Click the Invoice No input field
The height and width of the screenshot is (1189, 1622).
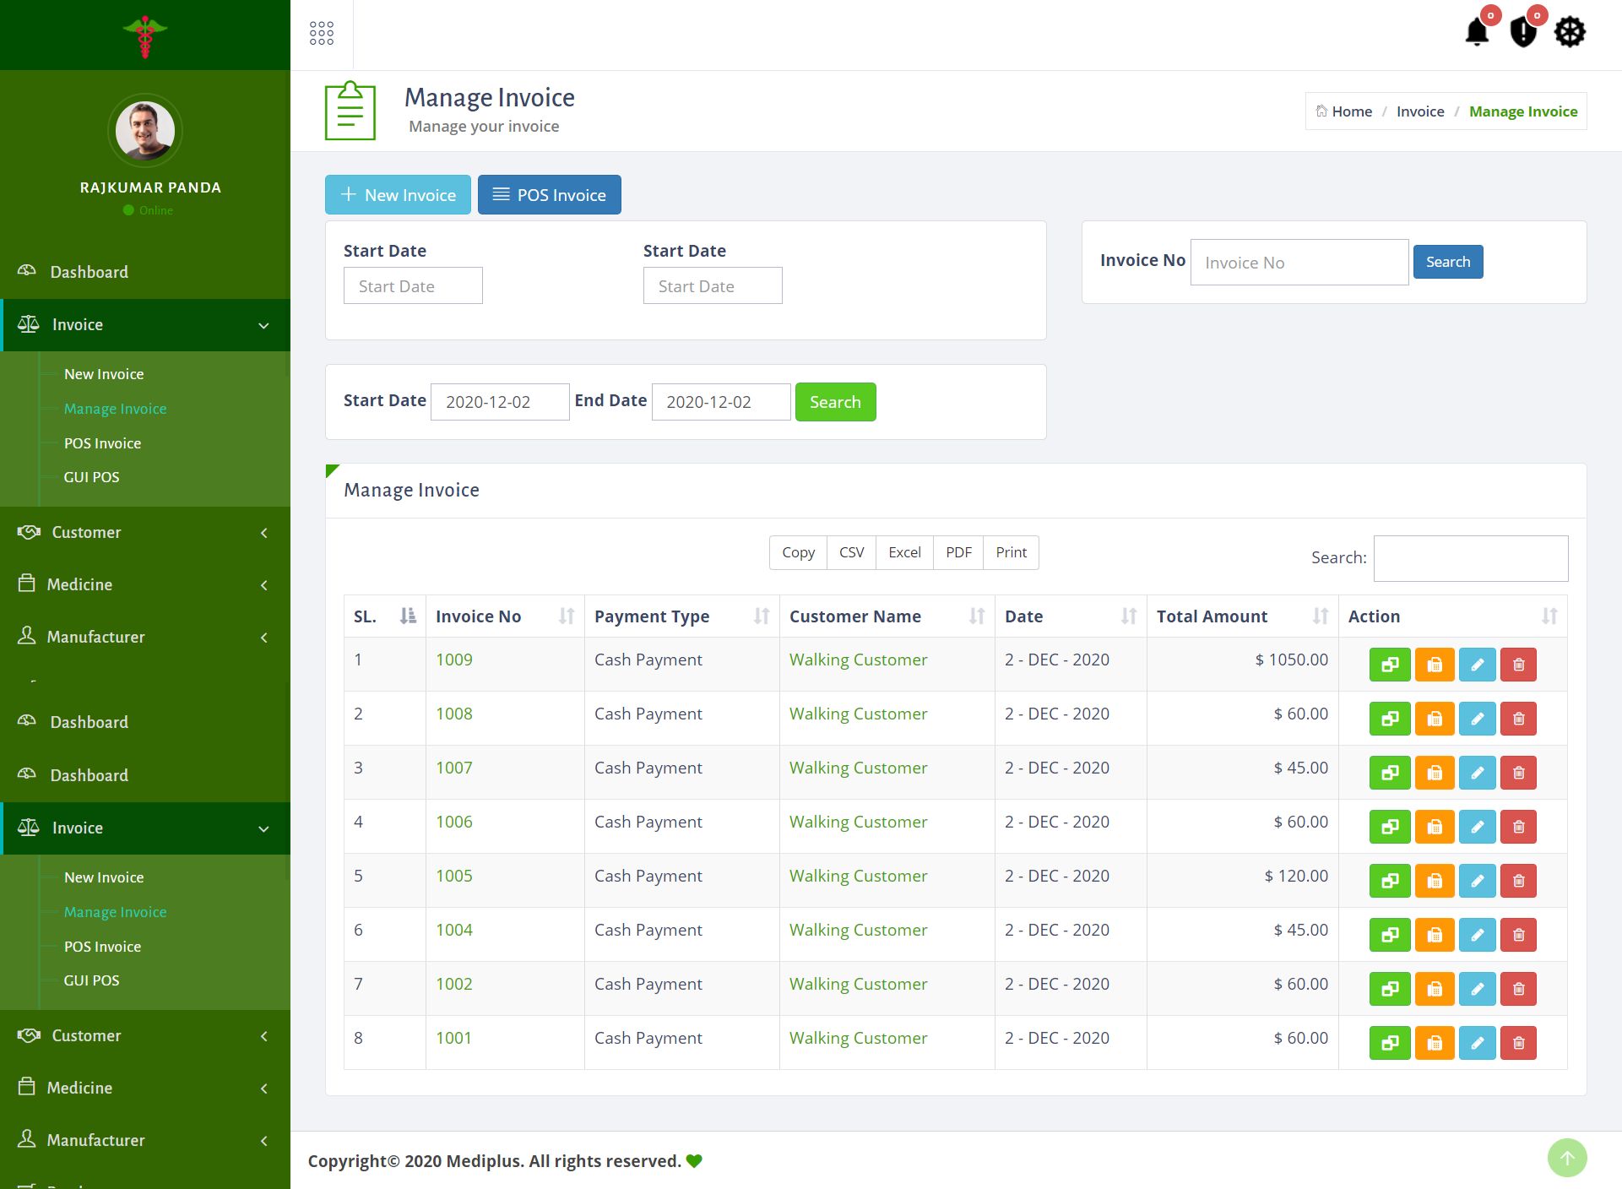pos(1299,263)
